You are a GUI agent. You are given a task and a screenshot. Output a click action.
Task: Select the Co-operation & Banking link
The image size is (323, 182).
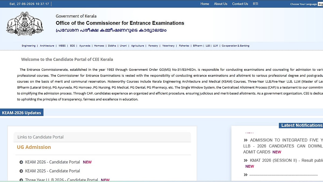(x=236, y=46)
